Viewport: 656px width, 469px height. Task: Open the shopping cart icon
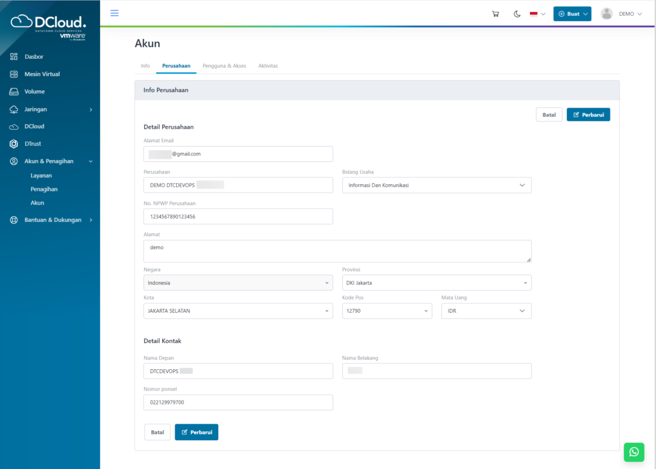click(495, 14)
